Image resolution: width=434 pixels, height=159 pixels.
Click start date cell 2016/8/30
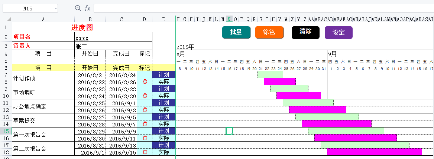(x=90, y=138)
